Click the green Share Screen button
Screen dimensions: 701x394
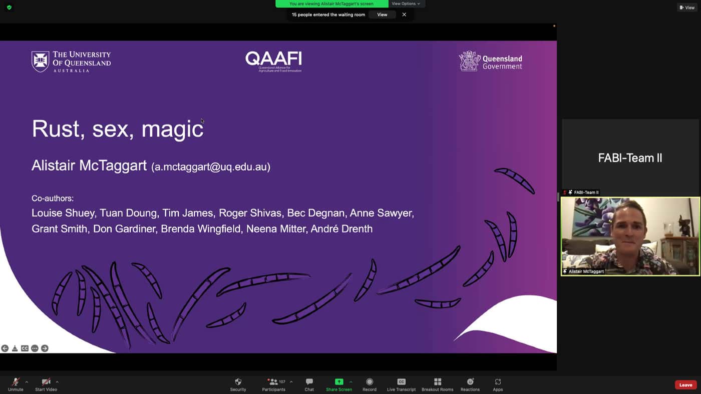(339, 384)
